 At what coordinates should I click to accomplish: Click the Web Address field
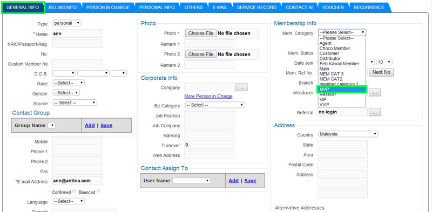click(x=210, y=155)
